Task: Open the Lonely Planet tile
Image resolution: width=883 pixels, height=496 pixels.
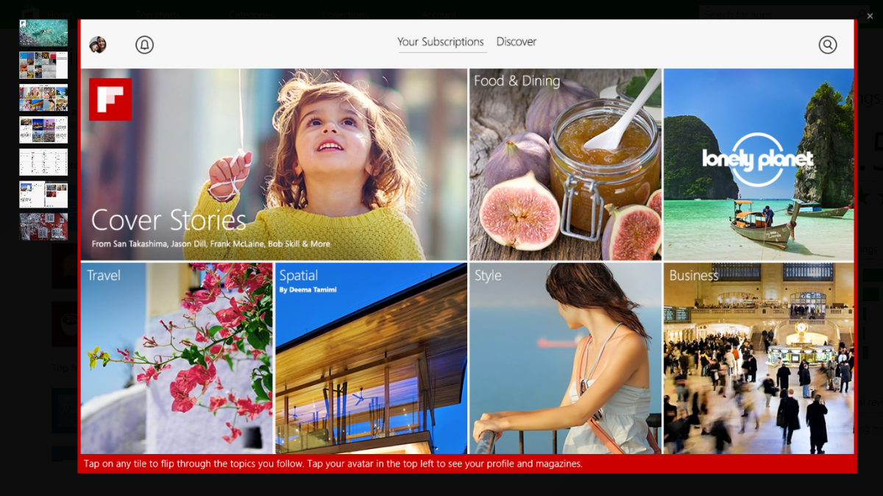Action: click(759, 164)
